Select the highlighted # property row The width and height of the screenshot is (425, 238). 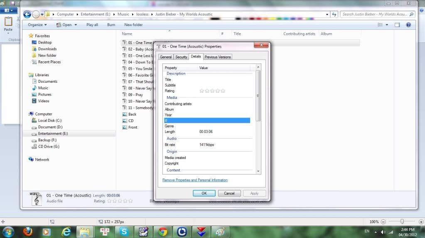coord(207,120)
